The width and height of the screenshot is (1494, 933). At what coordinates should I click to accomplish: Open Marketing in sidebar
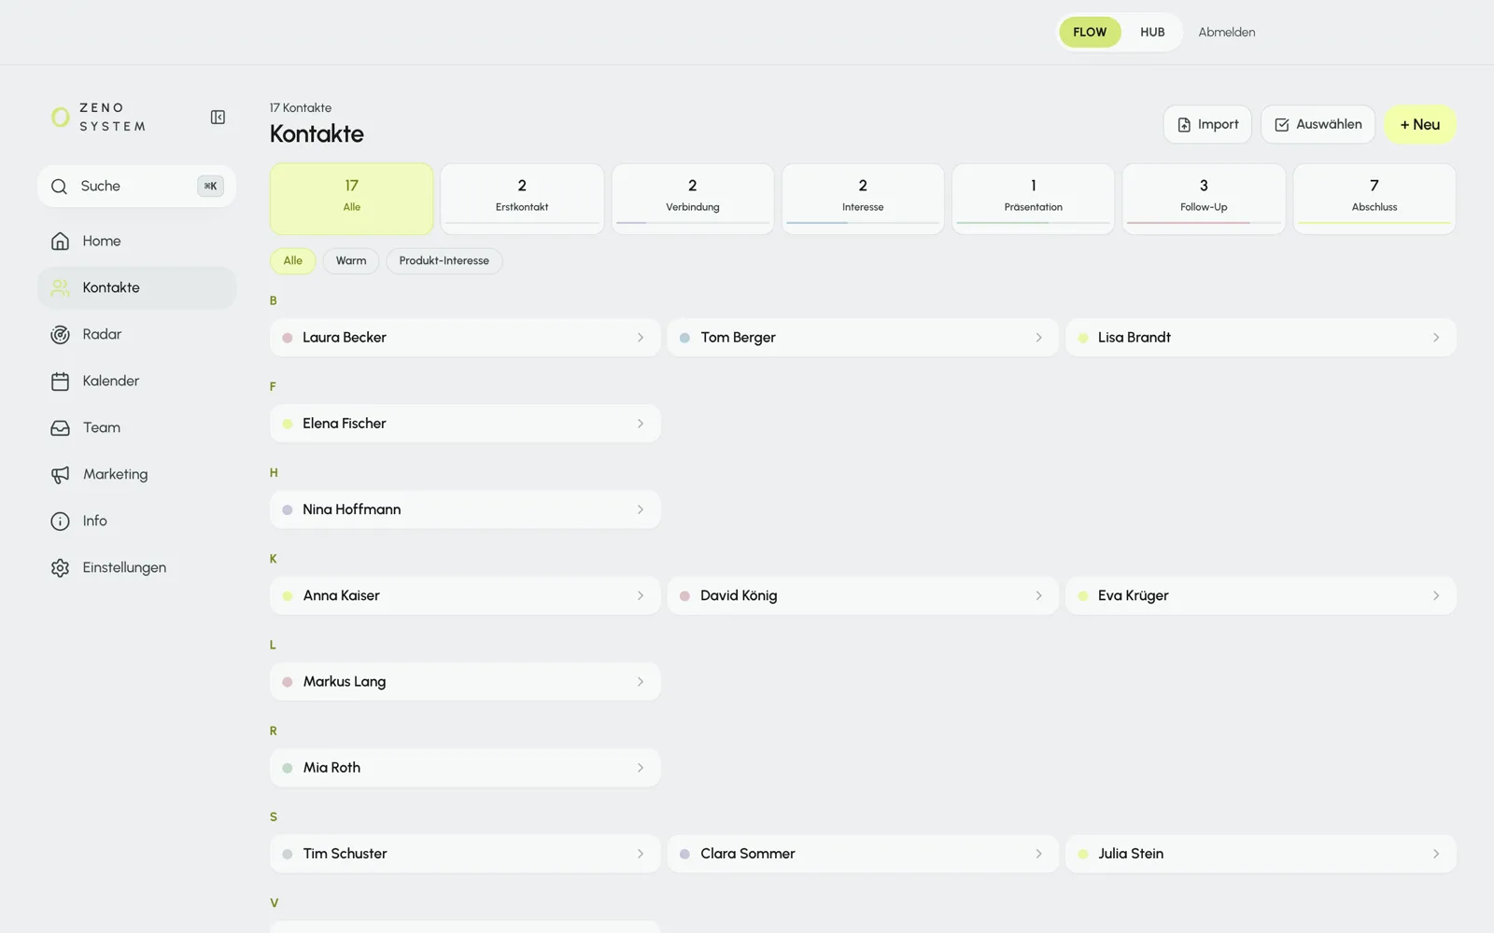pyautogui.click(x=136, y=475)
